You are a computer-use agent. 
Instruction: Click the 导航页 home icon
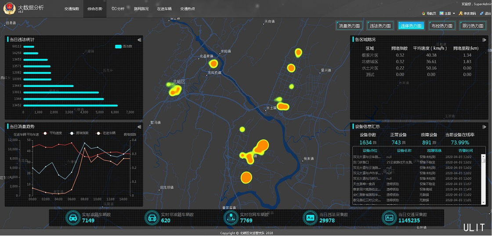(423, 14)
